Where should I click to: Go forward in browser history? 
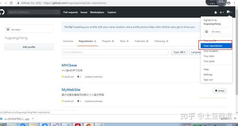(x=6, y=3)
